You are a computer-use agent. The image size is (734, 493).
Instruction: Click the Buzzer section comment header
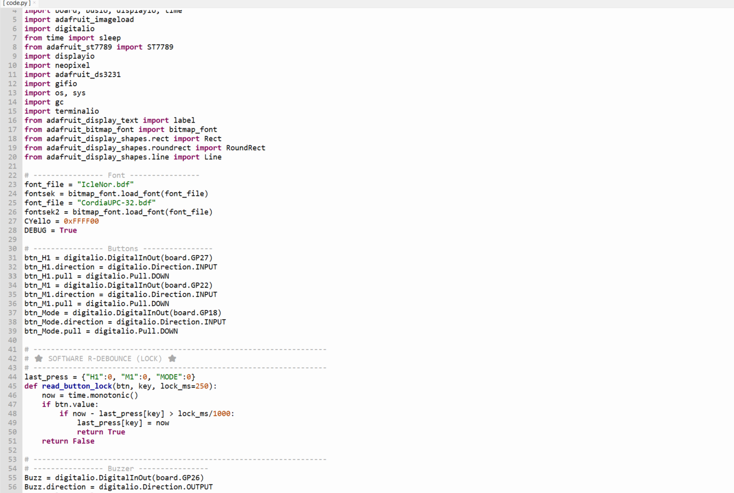[120, 469]
